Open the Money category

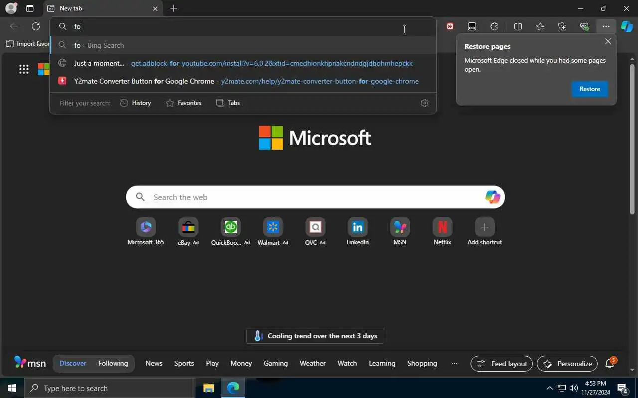click(241, 364)
